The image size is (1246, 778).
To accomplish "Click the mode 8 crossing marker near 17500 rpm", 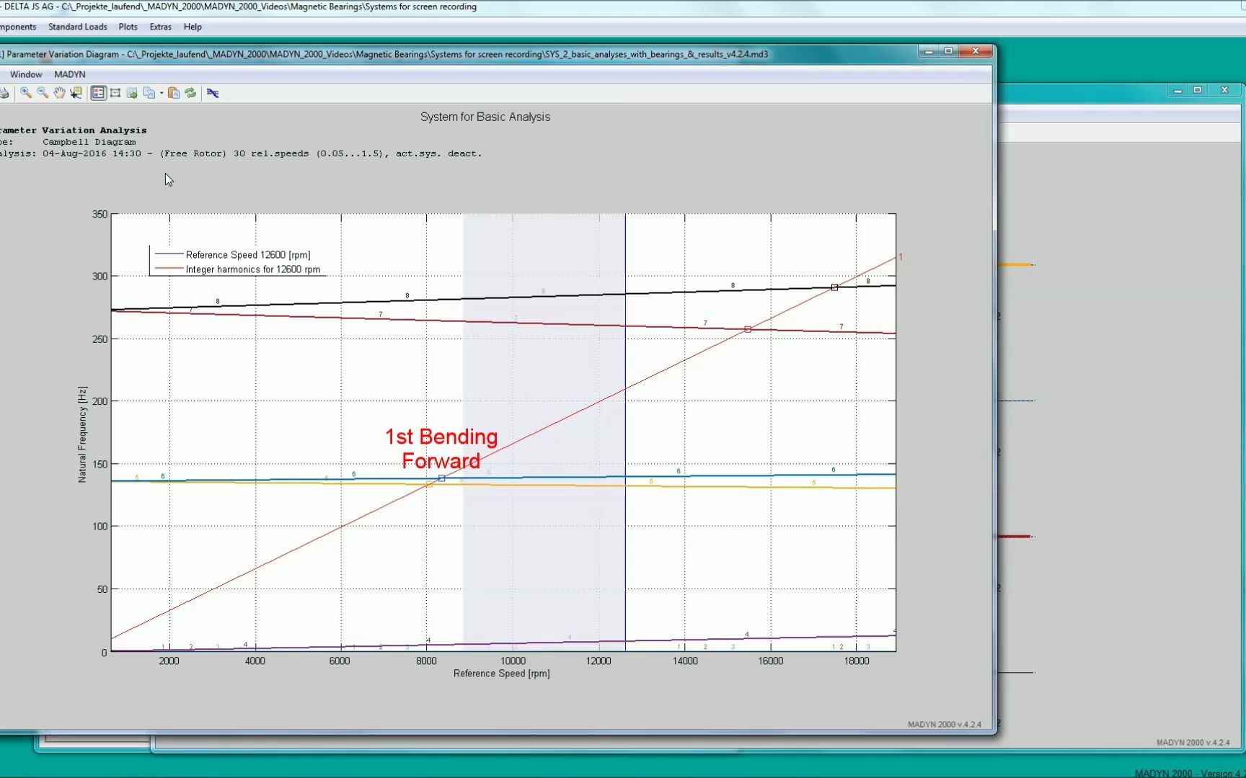I will 834,287.
